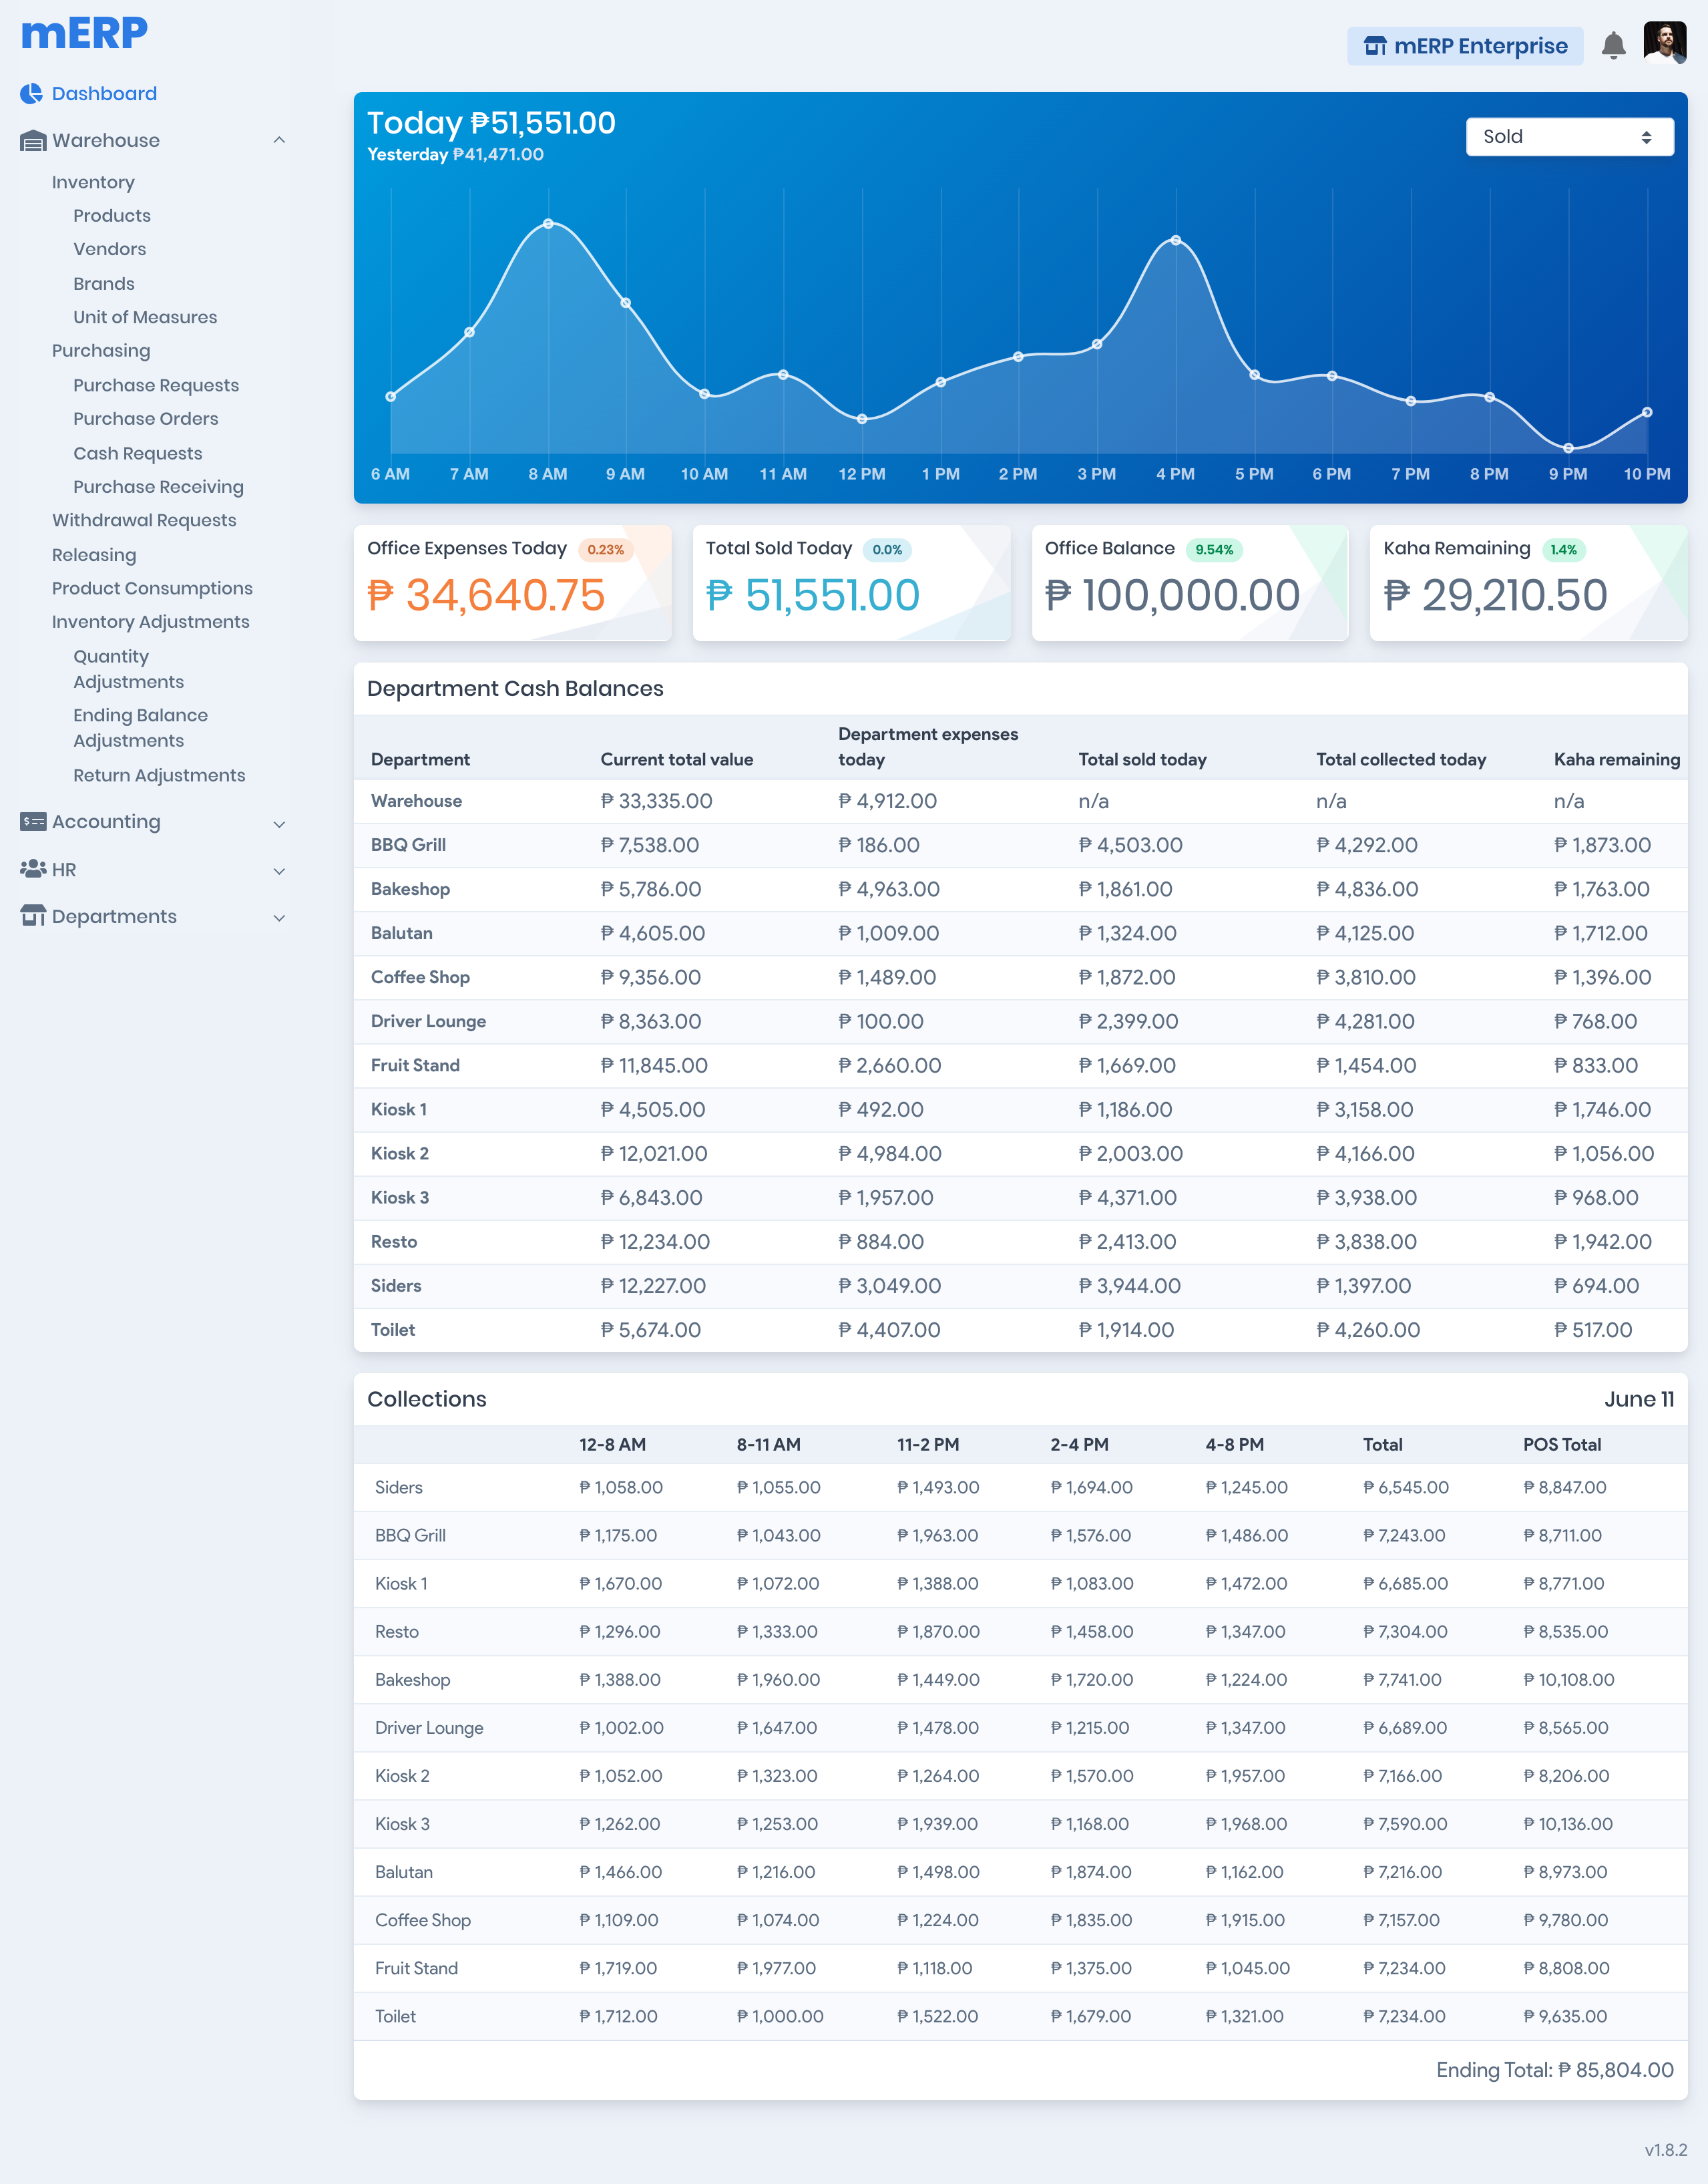Open the user profile avatar
Screen dimensions: 1708x2184
(x=1664, y=45)
